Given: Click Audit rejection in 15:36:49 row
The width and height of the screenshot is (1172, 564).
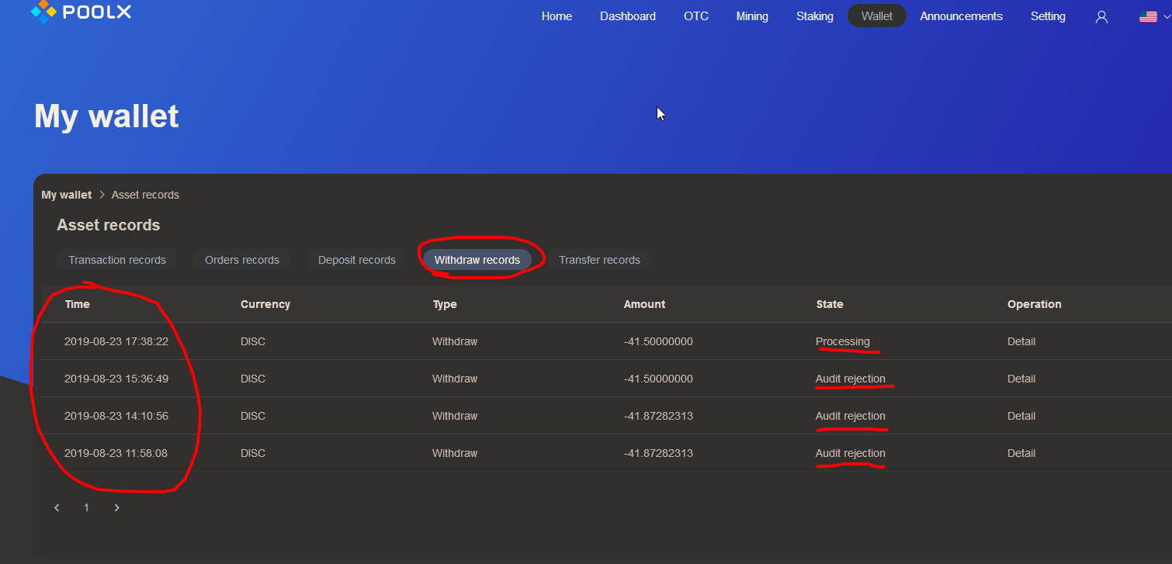Looking at the screenshot, I should [851, 379].
